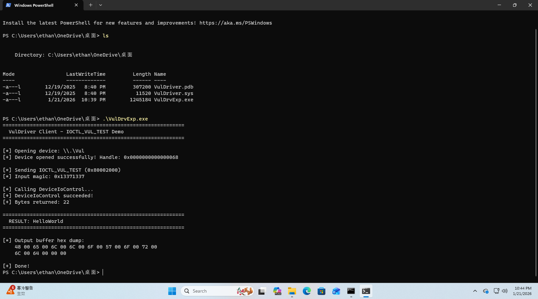Click the active Terminal taskbar icon
The image size is (538, 299).
366,291
